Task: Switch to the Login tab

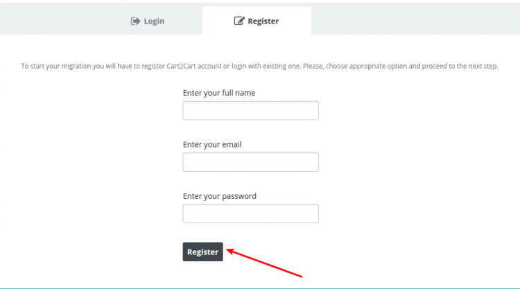Action: (148, 21)
